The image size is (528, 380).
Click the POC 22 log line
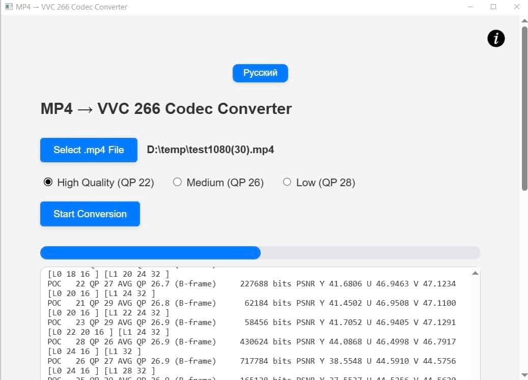pyautogui.click(x=252, y=283)
